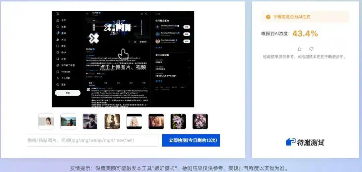Click the thumbs-up feedback icon

(299, 49)
